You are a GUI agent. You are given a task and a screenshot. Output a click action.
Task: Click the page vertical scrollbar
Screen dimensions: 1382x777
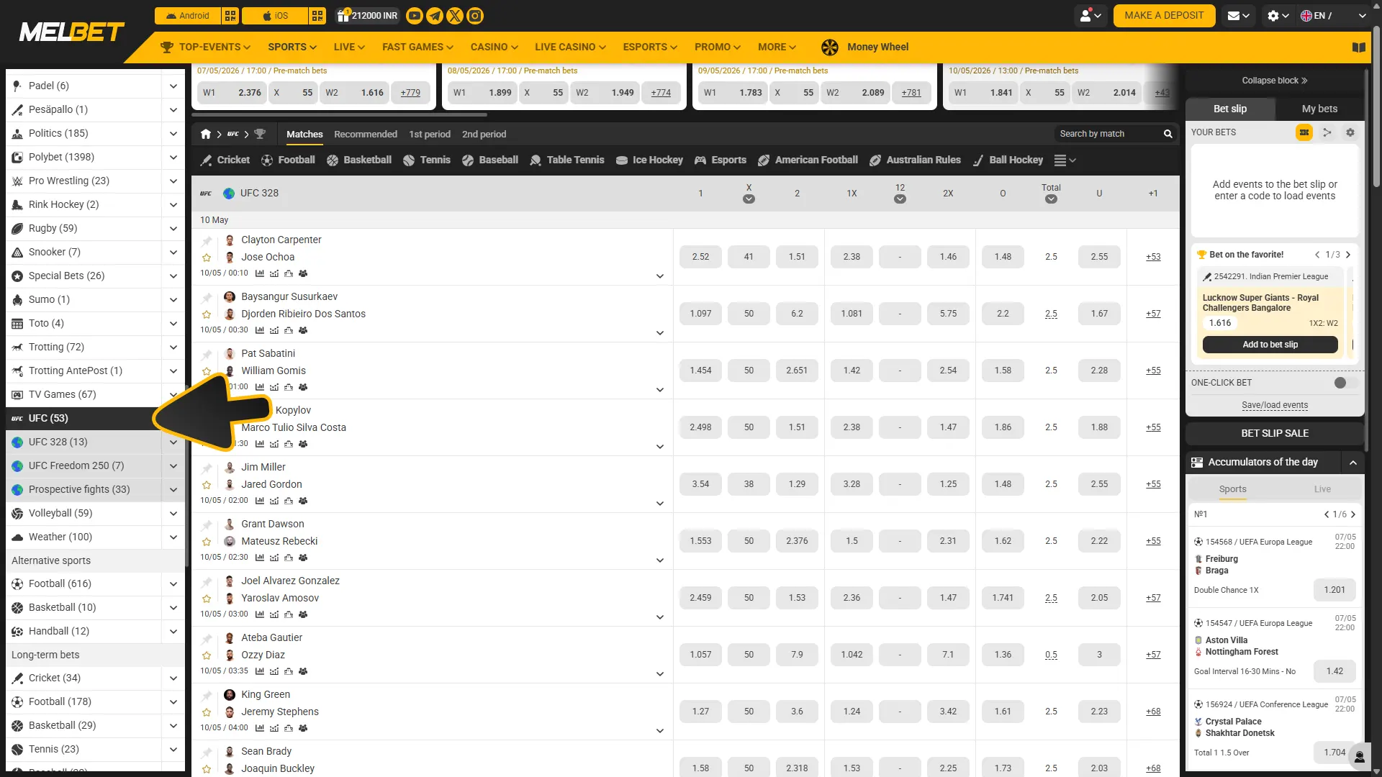coord(1376,108)
